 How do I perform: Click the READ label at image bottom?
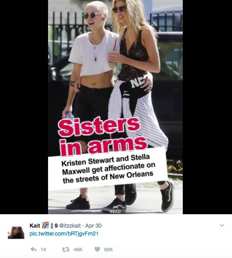115,211
